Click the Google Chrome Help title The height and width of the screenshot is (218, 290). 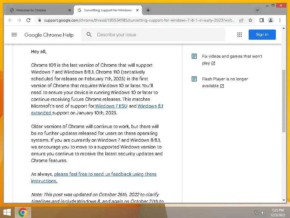[x=49, y=35]
